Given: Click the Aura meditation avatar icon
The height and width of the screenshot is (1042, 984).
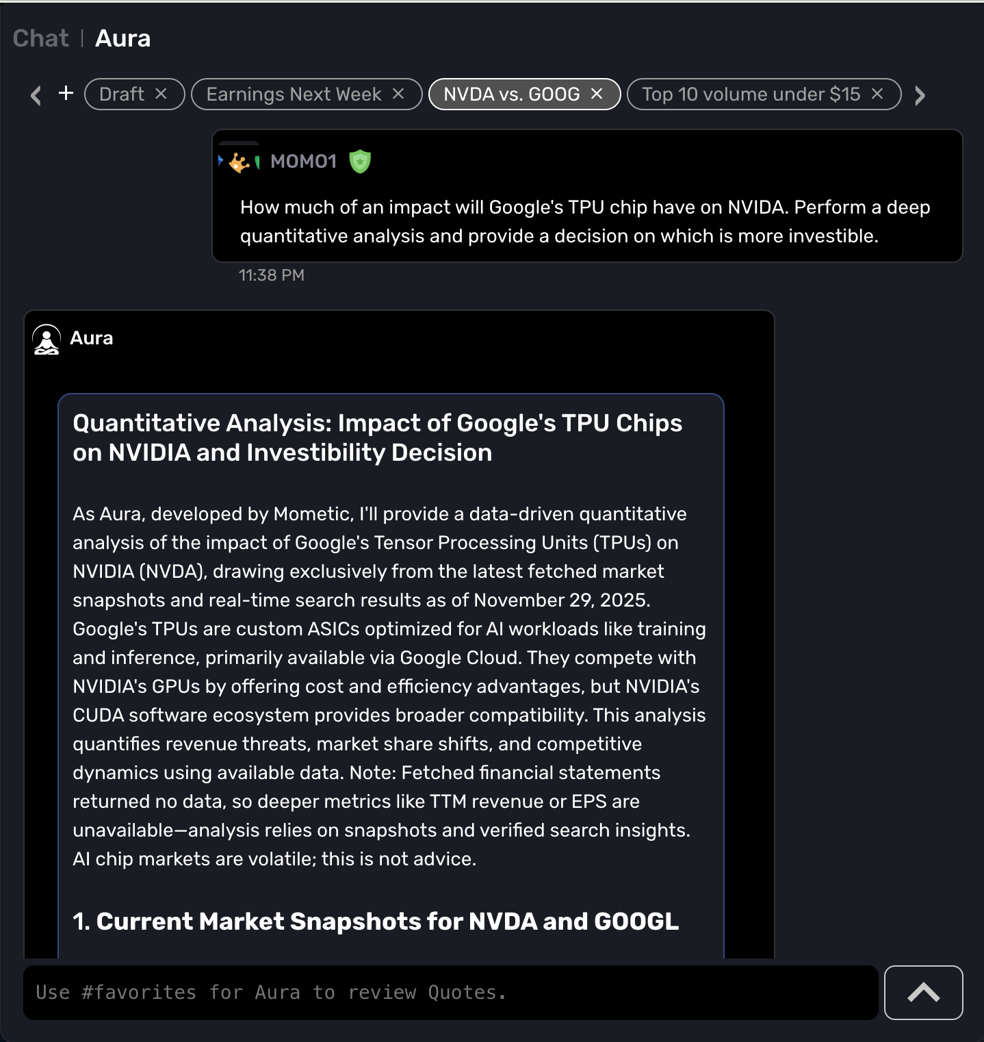Looking at the screenshot, I should (47, 339).
